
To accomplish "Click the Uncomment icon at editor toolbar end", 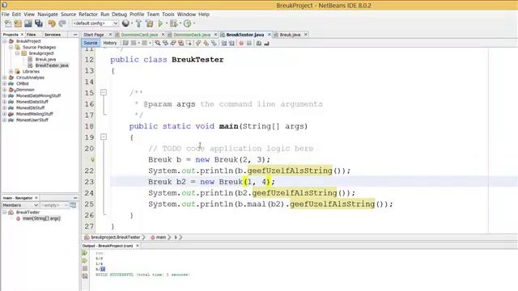I will click(266, 43).
